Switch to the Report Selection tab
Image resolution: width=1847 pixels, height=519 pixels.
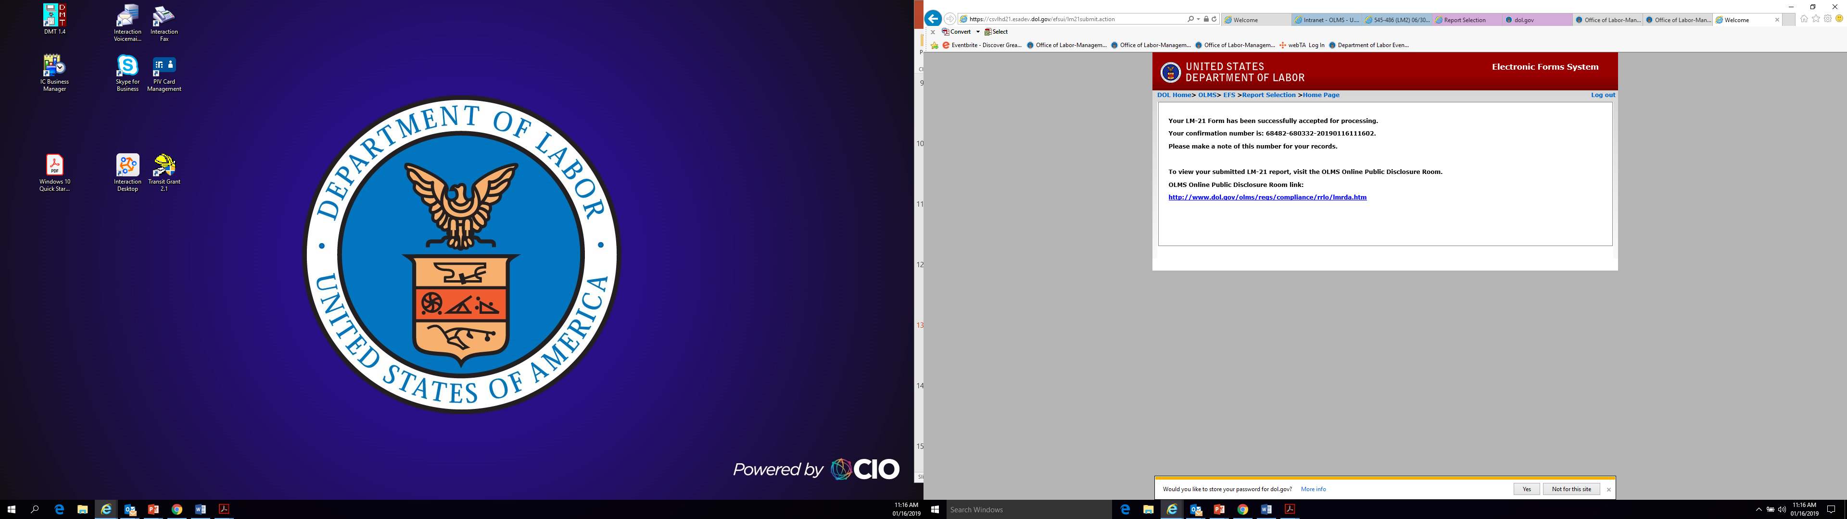point(1464,20)
